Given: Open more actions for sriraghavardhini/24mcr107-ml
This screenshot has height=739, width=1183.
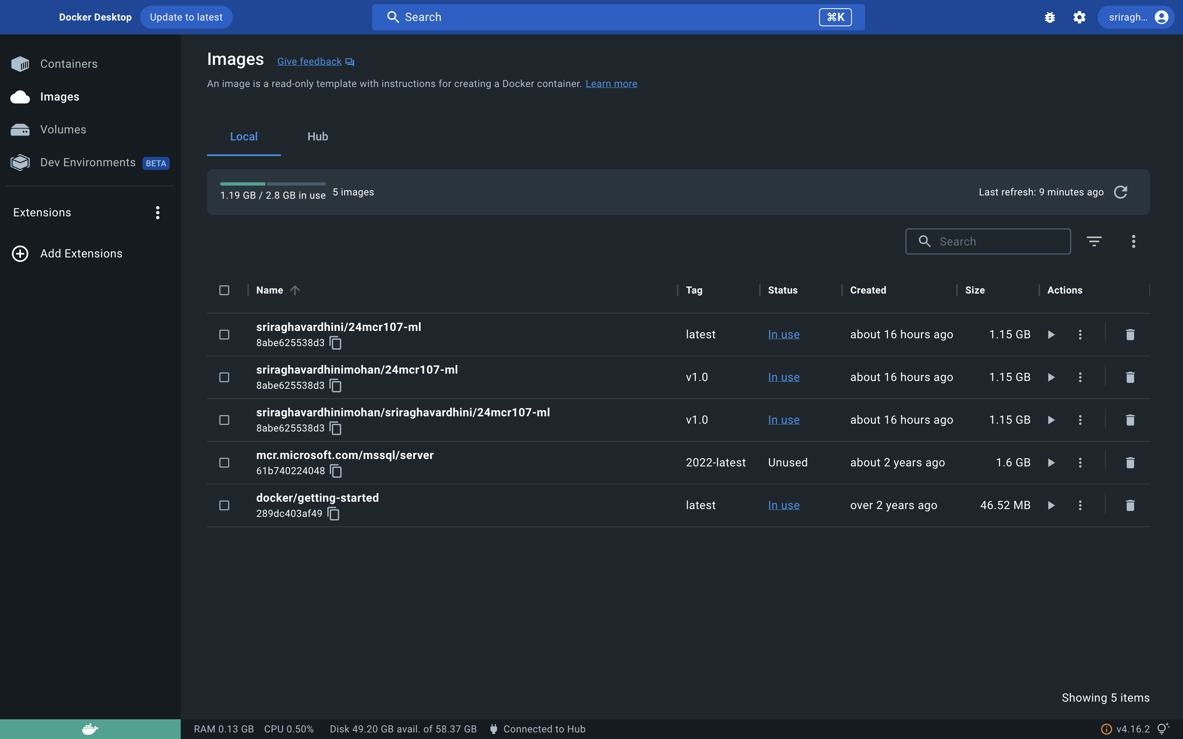Looking at the screenshot, I should (x=1080, y=335).
